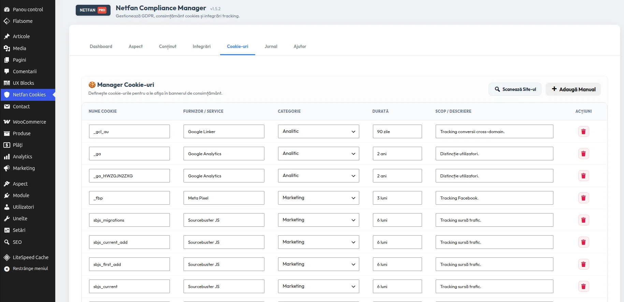This screenshot has height=302, width=624.
Task: Delete the _ga_HWZGJN2ZXG cookie row
Action: coord(583,176)
